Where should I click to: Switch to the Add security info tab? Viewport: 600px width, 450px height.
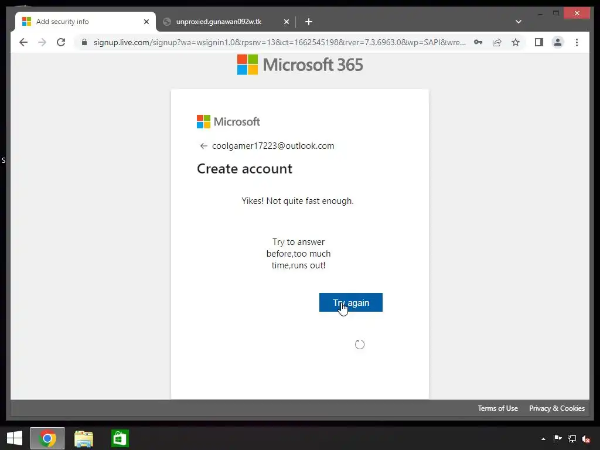coord(86,22)
